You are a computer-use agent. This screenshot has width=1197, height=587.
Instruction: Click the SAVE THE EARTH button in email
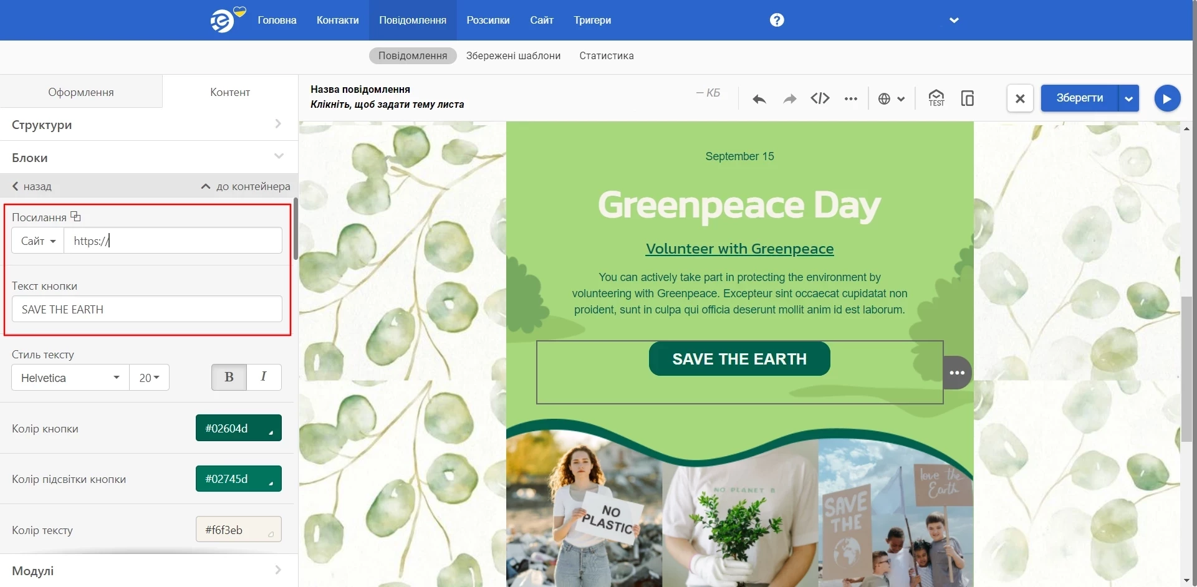(x=739, y=359)
